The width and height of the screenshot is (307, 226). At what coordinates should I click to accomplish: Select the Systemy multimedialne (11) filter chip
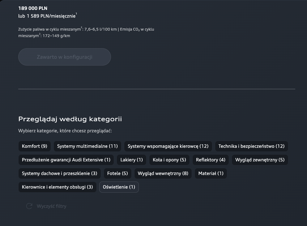click(x=87, y=146)
